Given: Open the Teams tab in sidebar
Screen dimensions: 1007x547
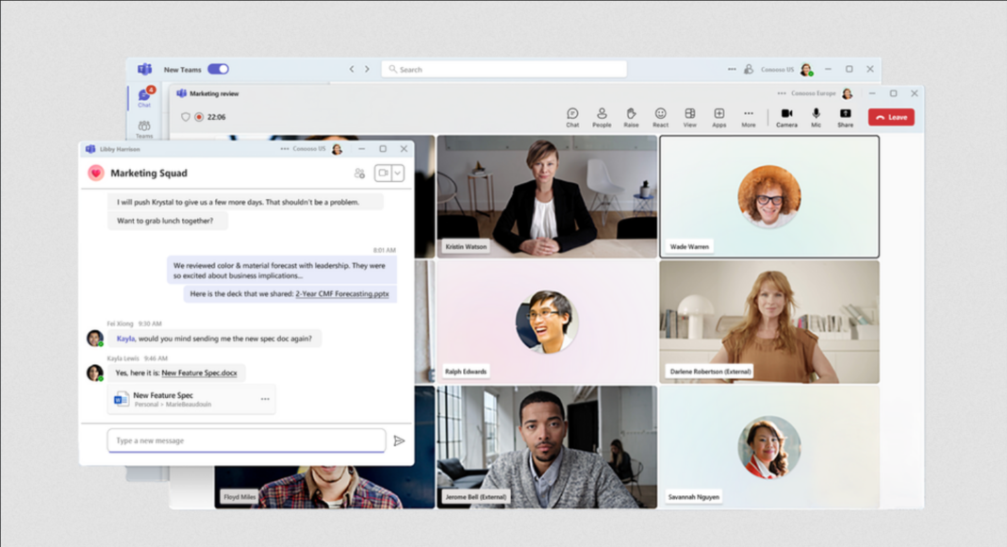Looking at the screenshot, I should (x=144, y=129).
